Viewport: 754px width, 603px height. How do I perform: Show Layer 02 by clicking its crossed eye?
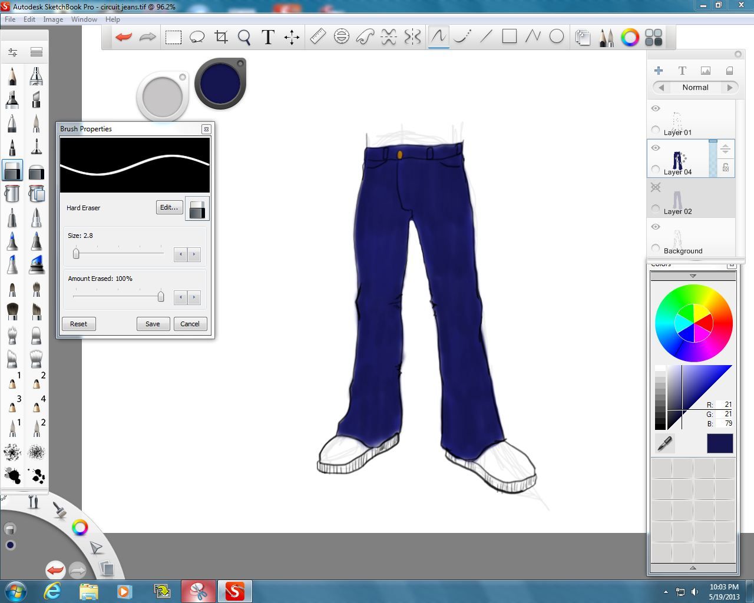(x=656, y=187)
